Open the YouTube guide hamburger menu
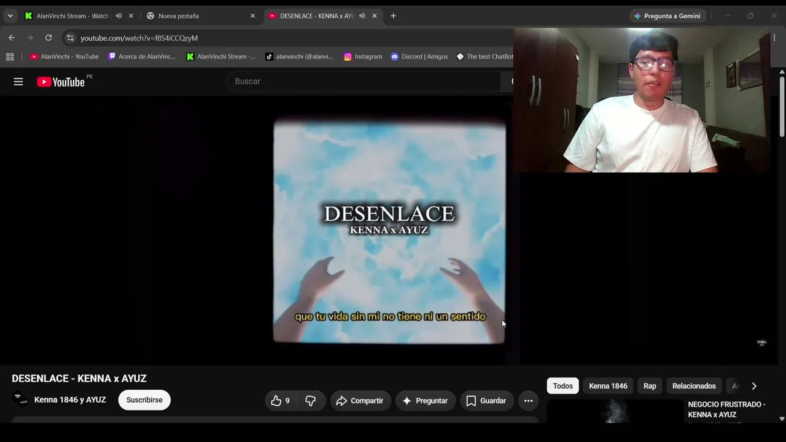The width and height of the screenshot is (786, 442). 18,82
